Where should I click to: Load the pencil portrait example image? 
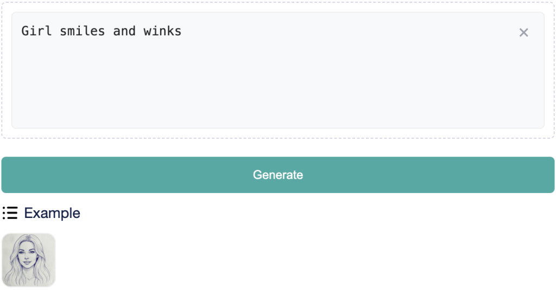[x=29, y=260]
